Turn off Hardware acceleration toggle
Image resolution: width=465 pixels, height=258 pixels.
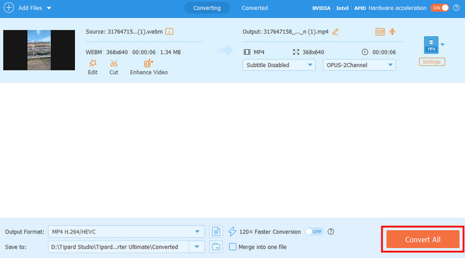click(x=440, y=8)
